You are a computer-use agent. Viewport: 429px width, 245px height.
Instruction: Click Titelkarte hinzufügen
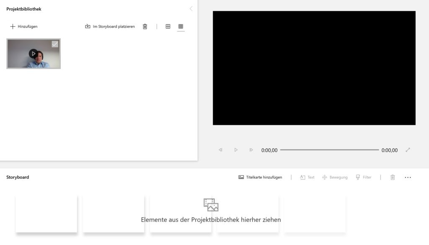coord(260,177)
